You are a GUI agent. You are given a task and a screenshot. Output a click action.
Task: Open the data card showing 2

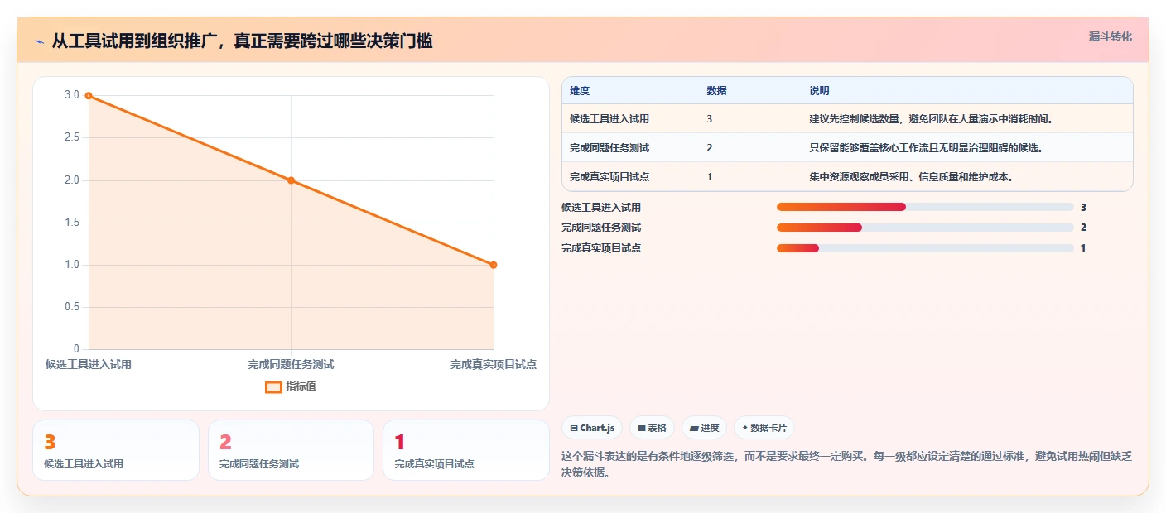click(291, 450)
